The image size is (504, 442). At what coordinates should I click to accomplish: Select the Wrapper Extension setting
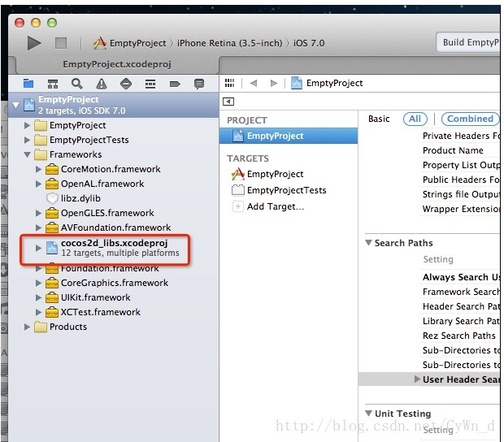click(461, 209)
